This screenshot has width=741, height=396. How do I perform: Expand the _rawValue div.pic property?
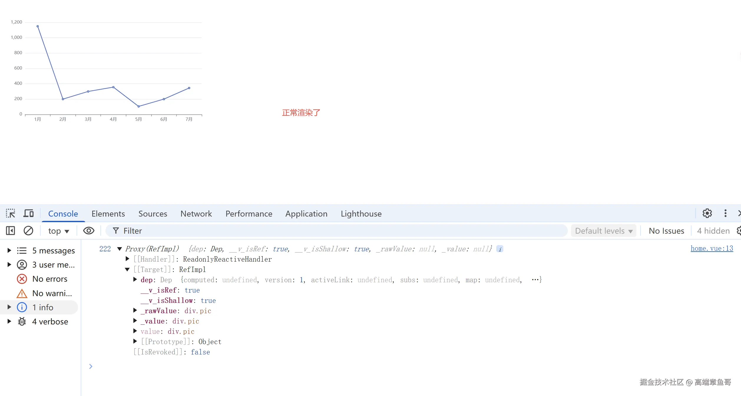[135, 311]
